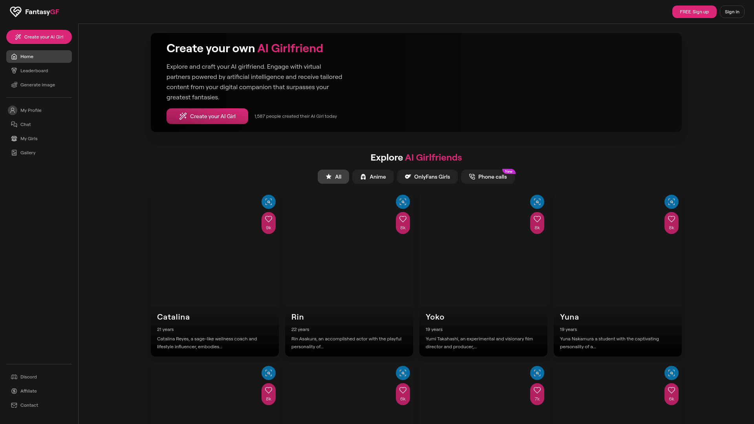Click the FantasyGF heart logo

16,12
